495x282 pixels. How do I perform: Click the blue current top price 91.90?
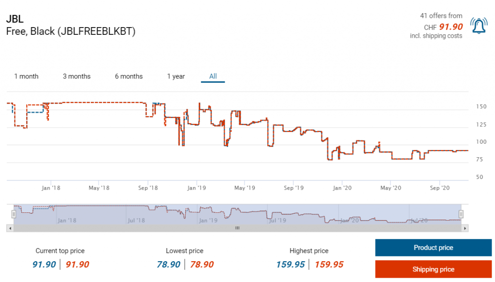click(x=44, y=265)
